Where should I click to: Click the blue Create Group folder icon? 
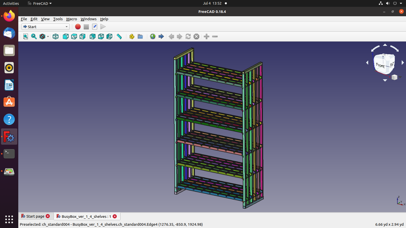click(x=140, y=36)
